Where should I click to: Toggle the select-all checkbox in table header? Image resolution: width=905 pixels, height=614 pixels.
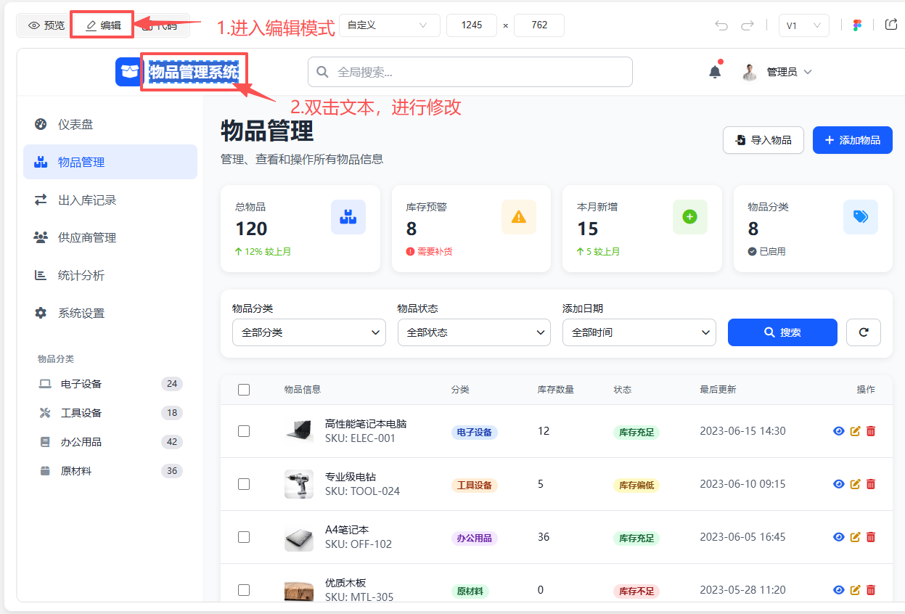pos(244,390)
